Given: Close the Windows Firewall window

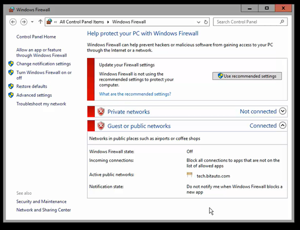Looking at the screenshot, I should pos(283,8).
